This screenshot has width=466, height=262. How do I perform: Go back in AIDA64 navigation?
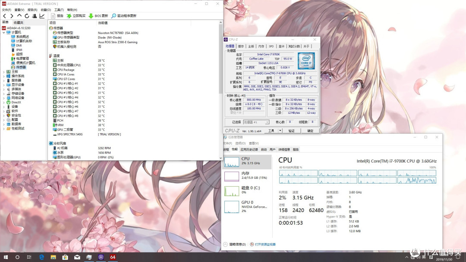pyautogui.click(x=4, y=16)
